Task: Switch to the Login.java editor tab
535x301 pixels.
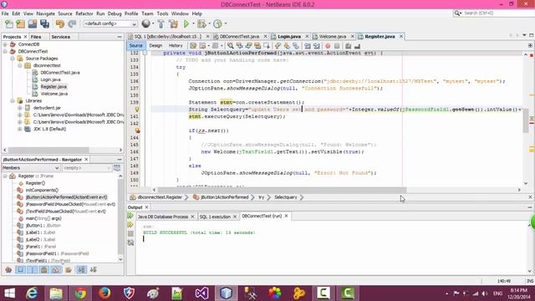Action: (289, 37)
